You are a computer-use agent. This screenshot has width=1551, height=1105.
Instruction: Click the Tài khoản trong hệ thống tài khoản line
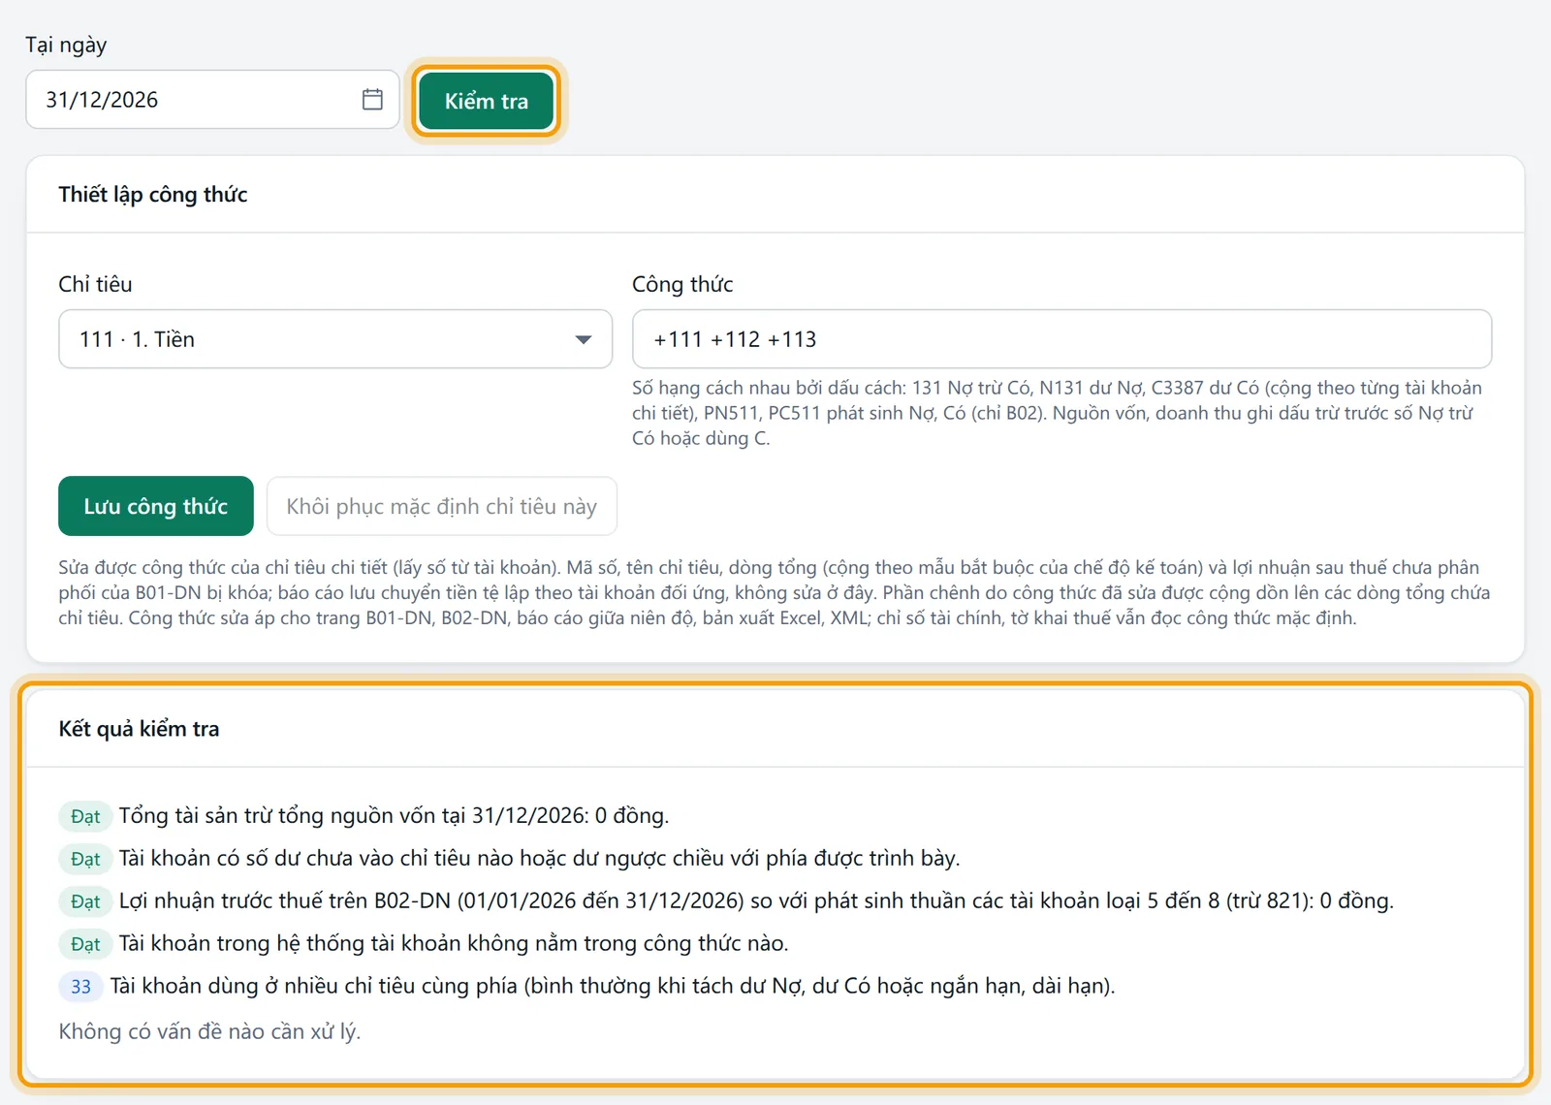pos(454,944)
